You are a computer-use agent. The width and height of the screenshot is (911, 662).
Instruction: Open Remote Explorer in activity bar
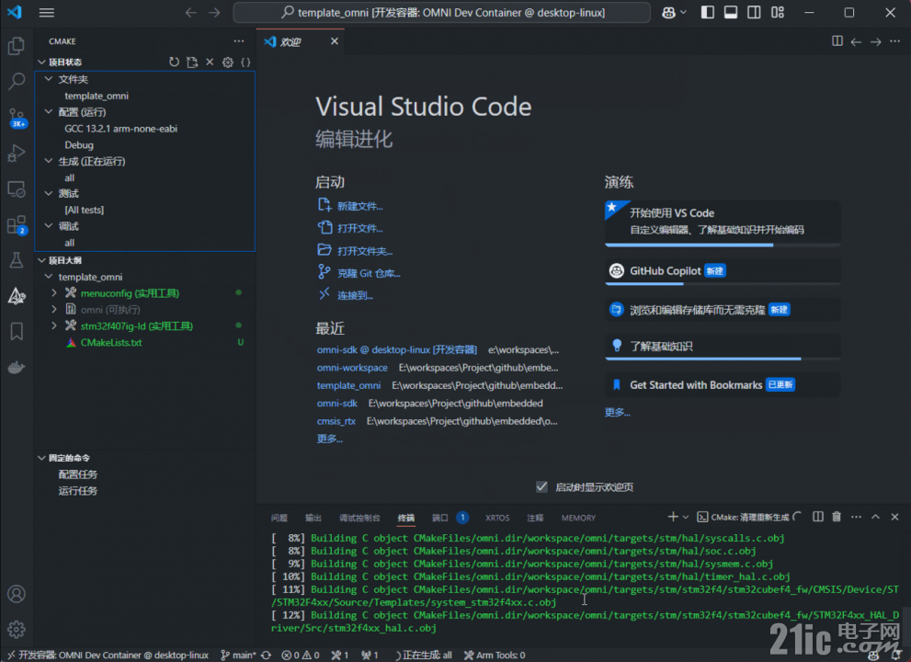[17, 189]
